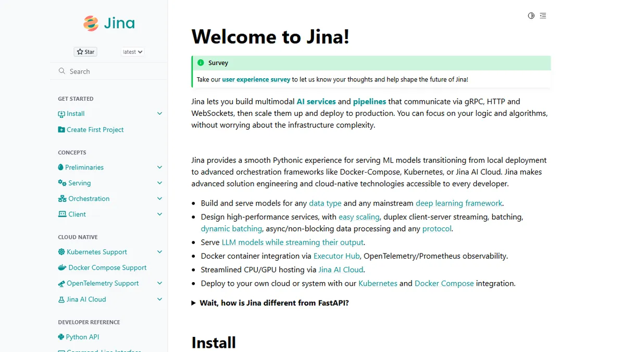
Task: Click the CLOUD NATIVE sidebar caption
Action: pyautogui.click(x=78, y=237)
